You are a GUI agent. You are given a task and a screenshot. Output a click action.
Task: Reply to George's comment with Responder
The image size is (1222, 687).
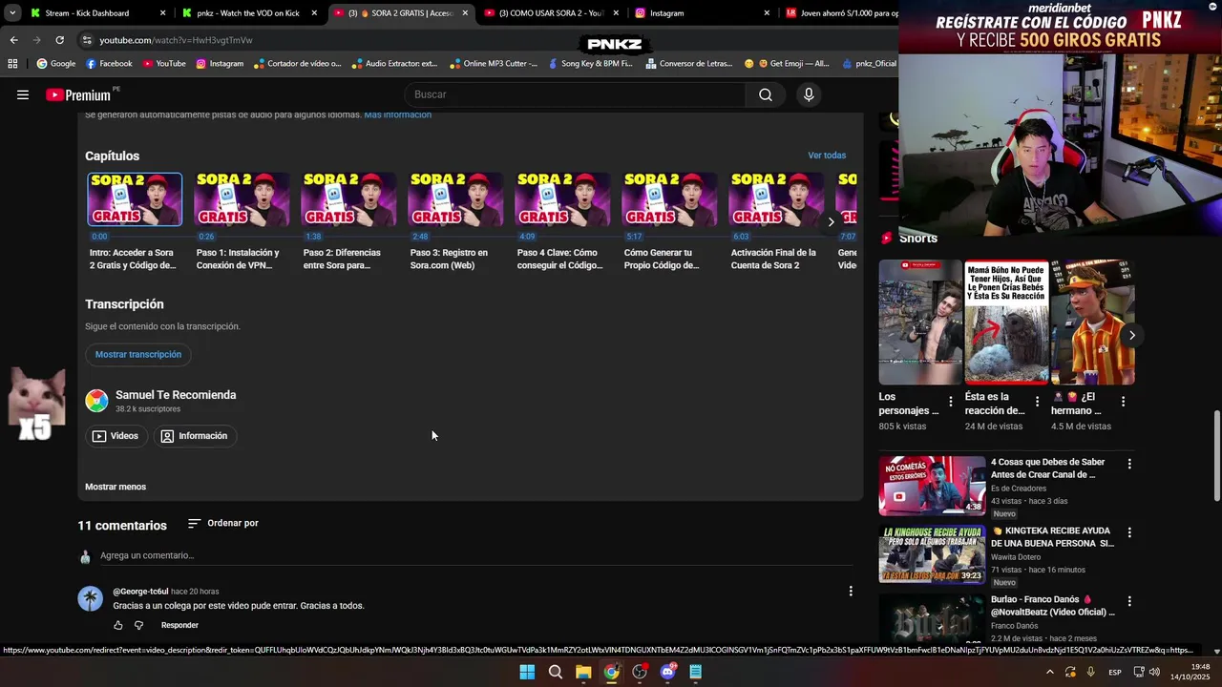click(179, 625)
